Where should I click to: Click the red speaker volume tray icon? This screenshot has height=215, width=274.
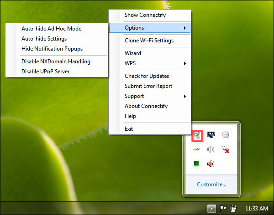coord(211,164)
